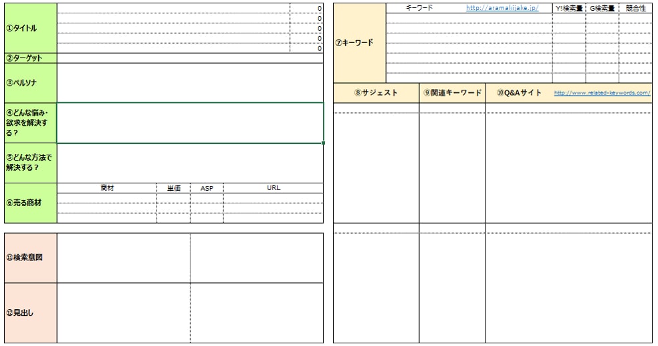The width and height of the screenshot is (658, 346).
Task: Select the ②ターゲット label cell
Action: click(x=31, y=58)
